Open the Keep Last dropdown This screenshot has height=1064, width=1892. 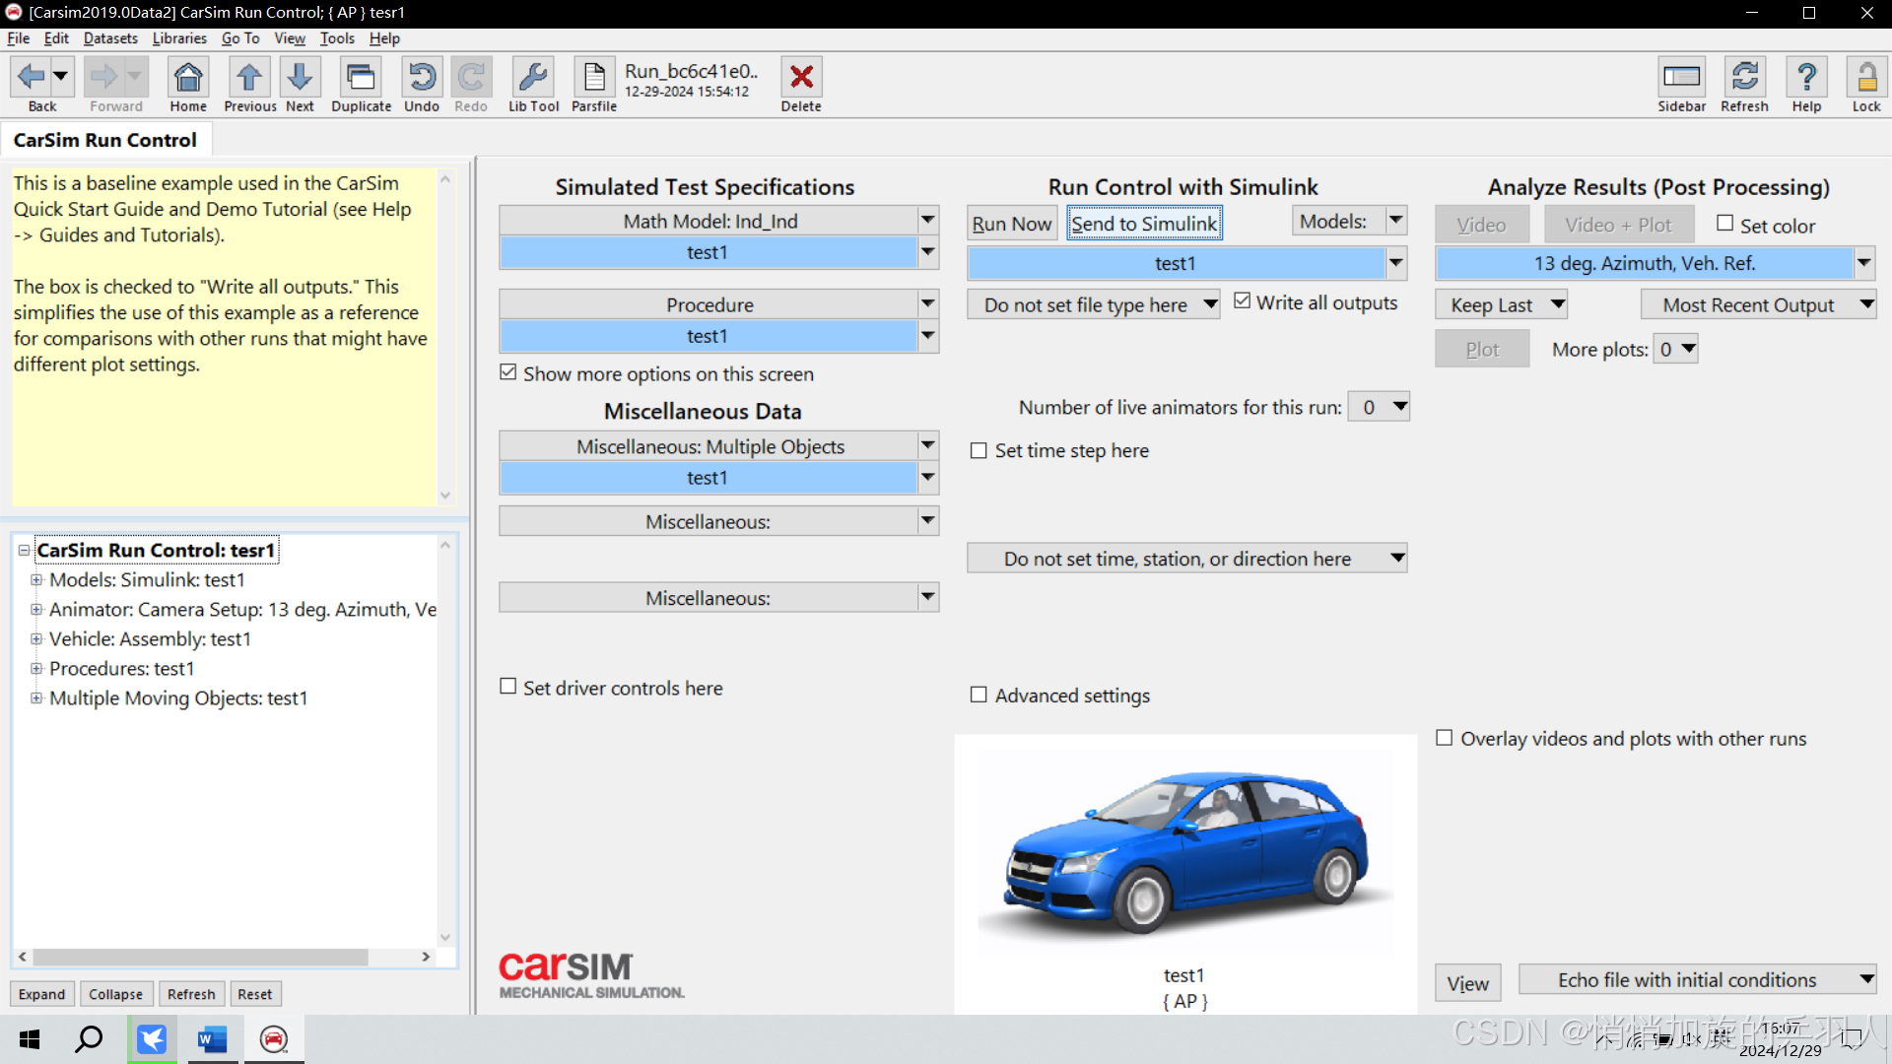[1501, 304]
